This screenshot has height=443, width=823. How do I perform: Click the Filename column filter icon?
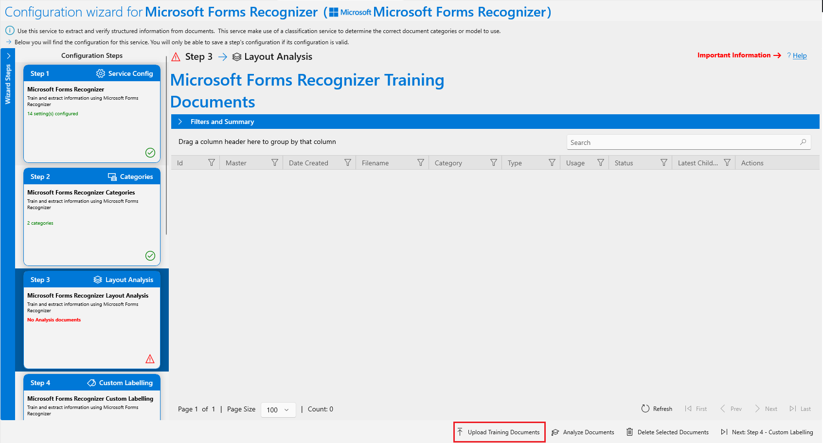point(421,163)
